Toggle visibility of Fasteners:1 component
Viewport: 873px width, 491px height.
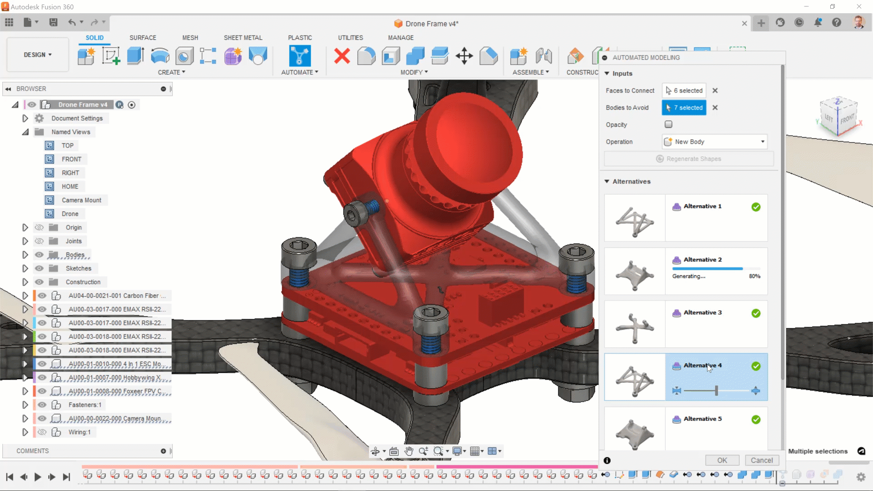tap(42, 405)
